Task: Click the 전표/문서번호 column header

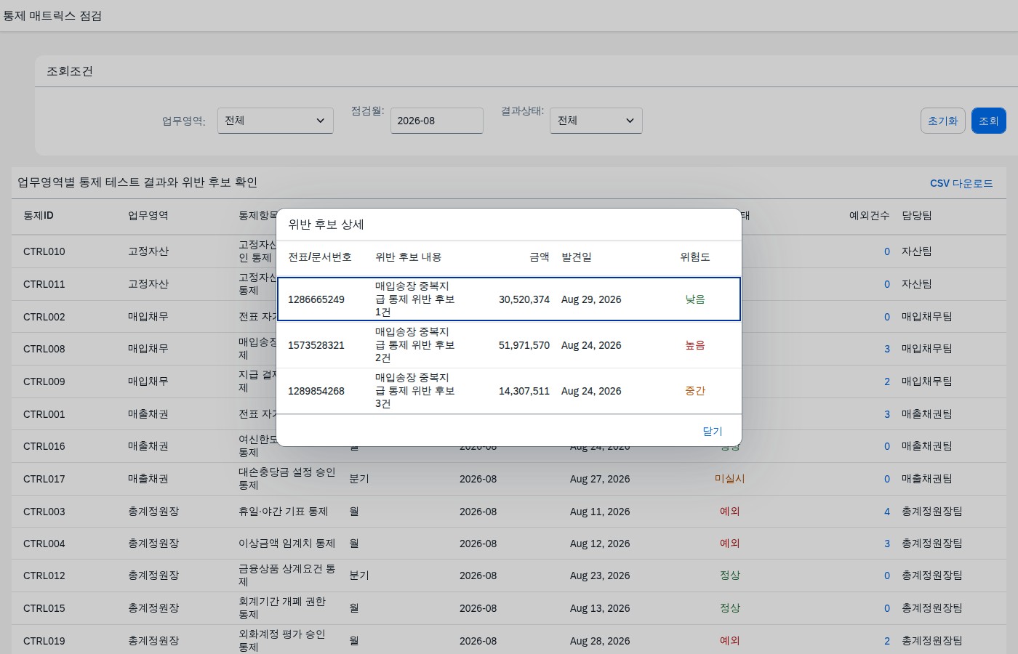Action: [x=320, y=257]
